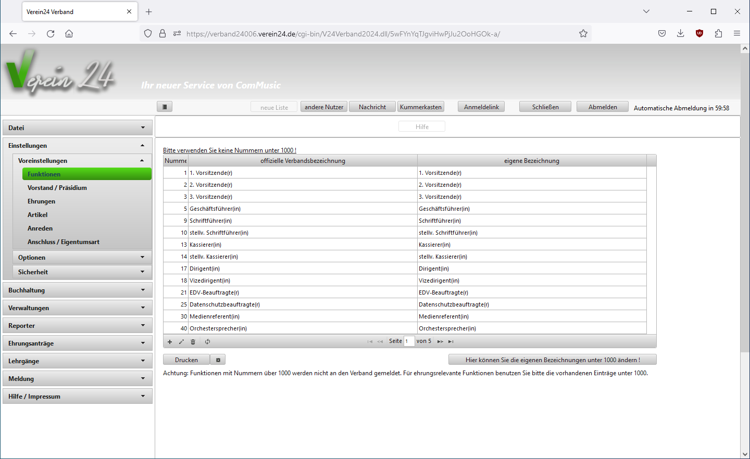750x459 pixels.
Task: Delete the selected row using the trash icon
Action: 193,342
